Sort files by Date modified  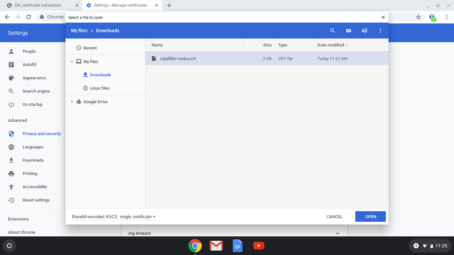pyautogui.click(x=331, y=45)
